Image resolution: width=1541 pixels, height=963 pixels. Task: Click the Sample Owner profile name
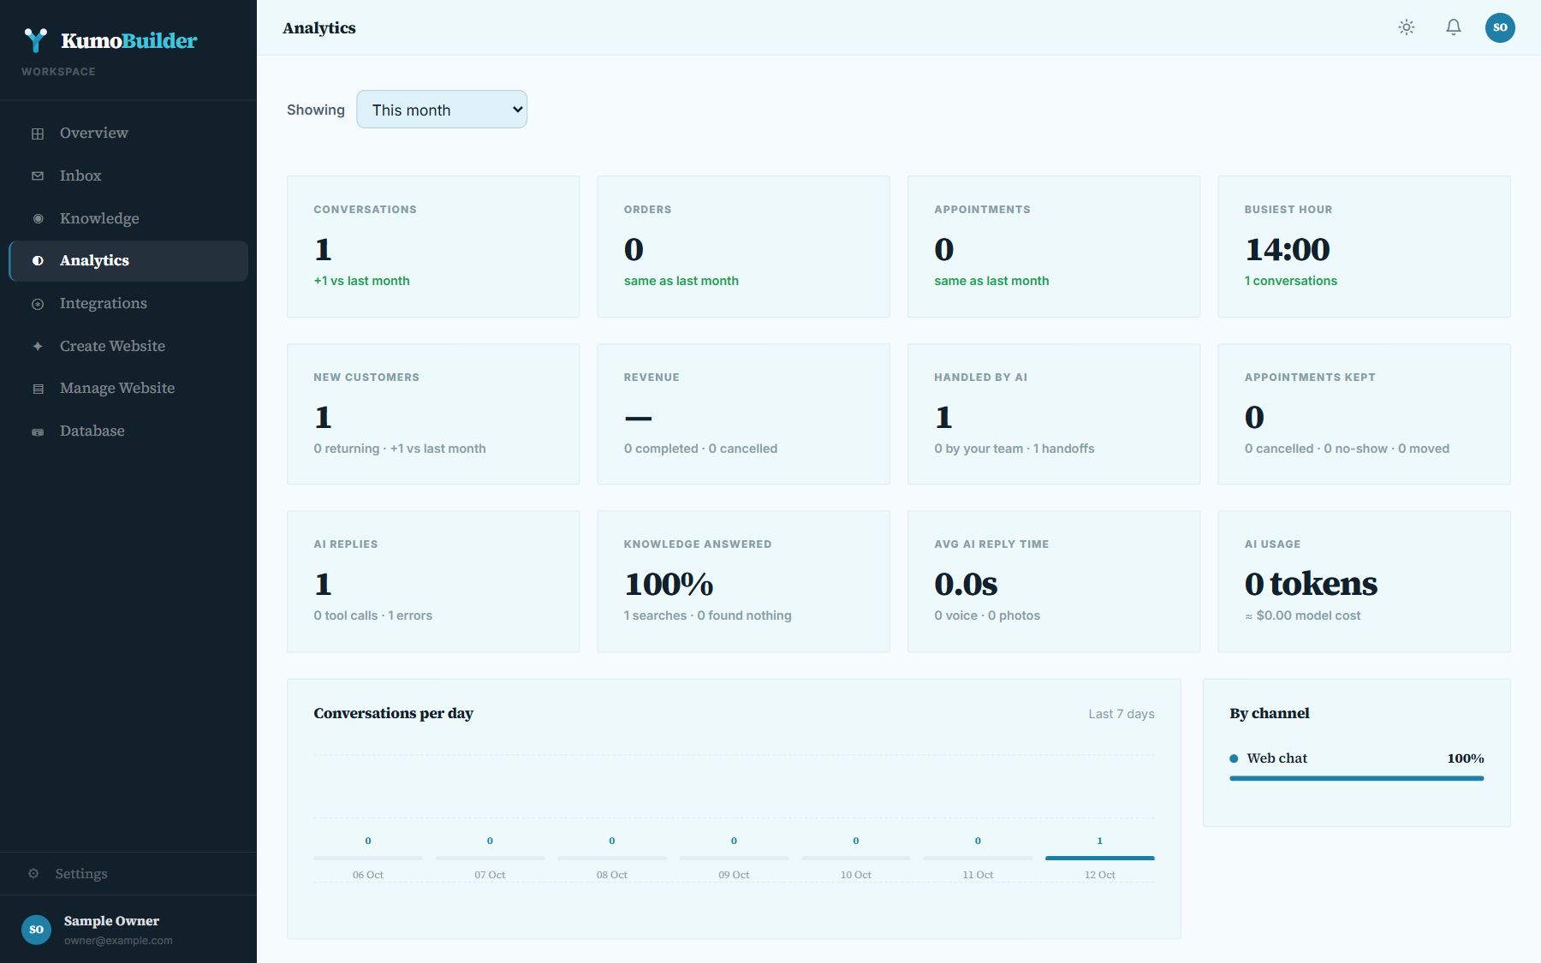111,921
